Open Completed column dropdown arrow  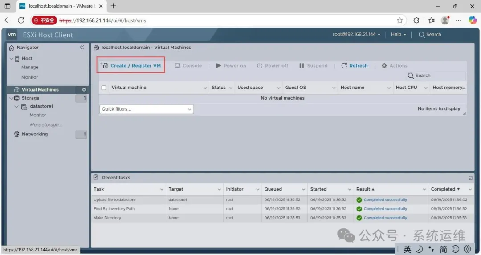point(470,190)
